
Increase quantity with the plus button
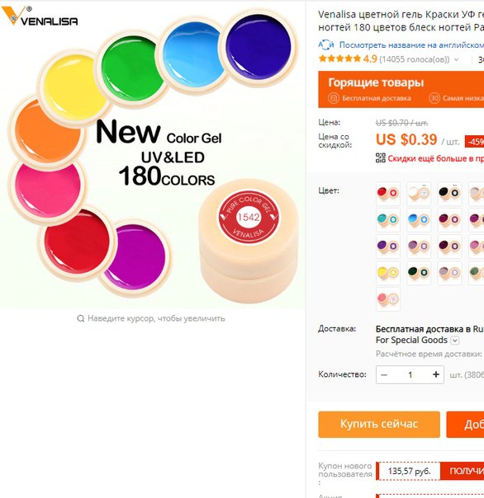point(436,374)
